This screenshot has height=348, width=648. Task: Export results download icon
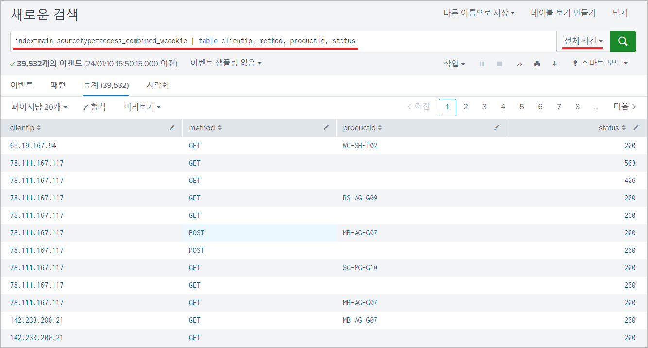point(555,64)
